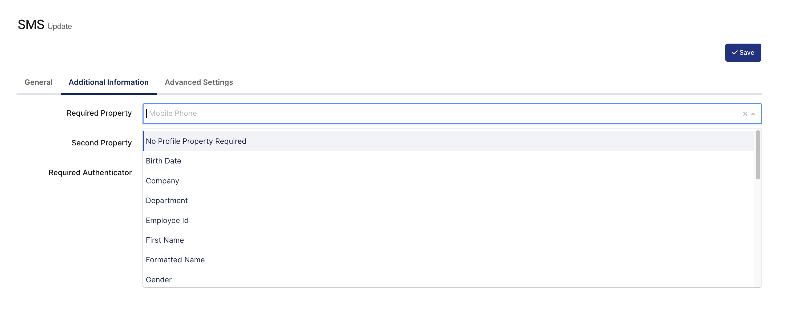The image size is (798, 311).
Task: Collapse the Required Property dropdown arrow
Action: click(x=753, y=114)
